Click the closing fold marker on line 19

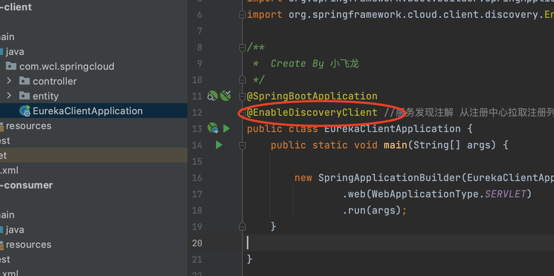[242, 226]
